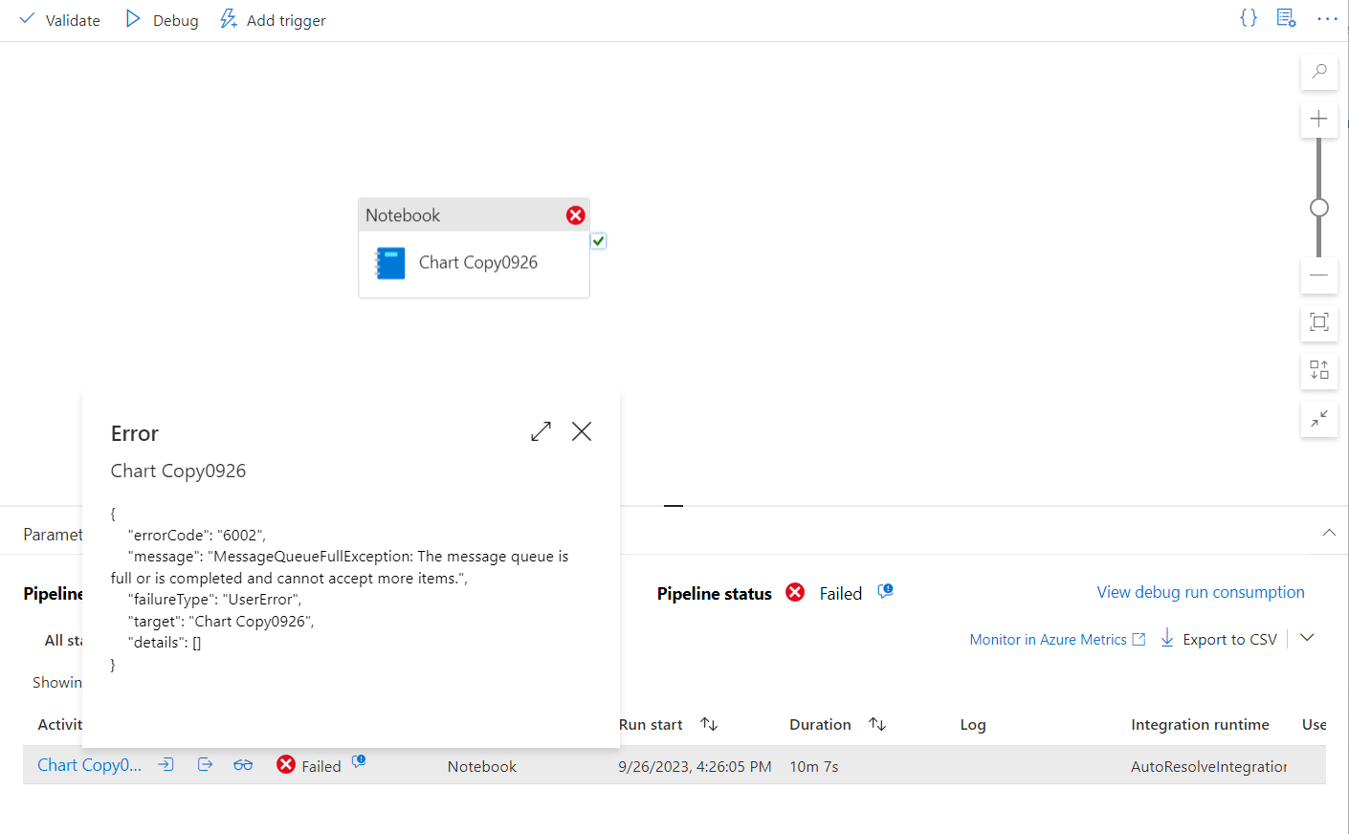The image size is (1349, 834).
Task: Open error feedback bubble beside pipeline status
Action: coord(884,591)
